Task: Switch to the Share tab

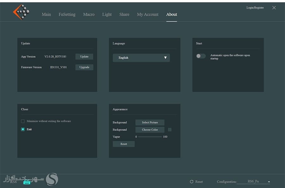Action: [124, 15]
